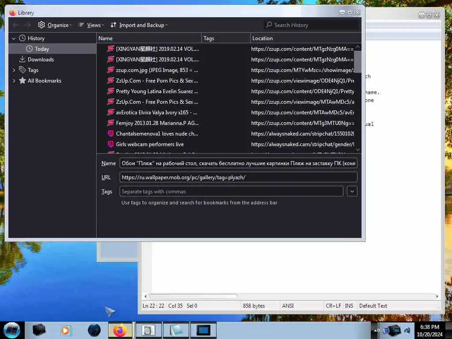Click the history list scroll down arrow
This screenshot has height=339, width=452.
point(358,150)
